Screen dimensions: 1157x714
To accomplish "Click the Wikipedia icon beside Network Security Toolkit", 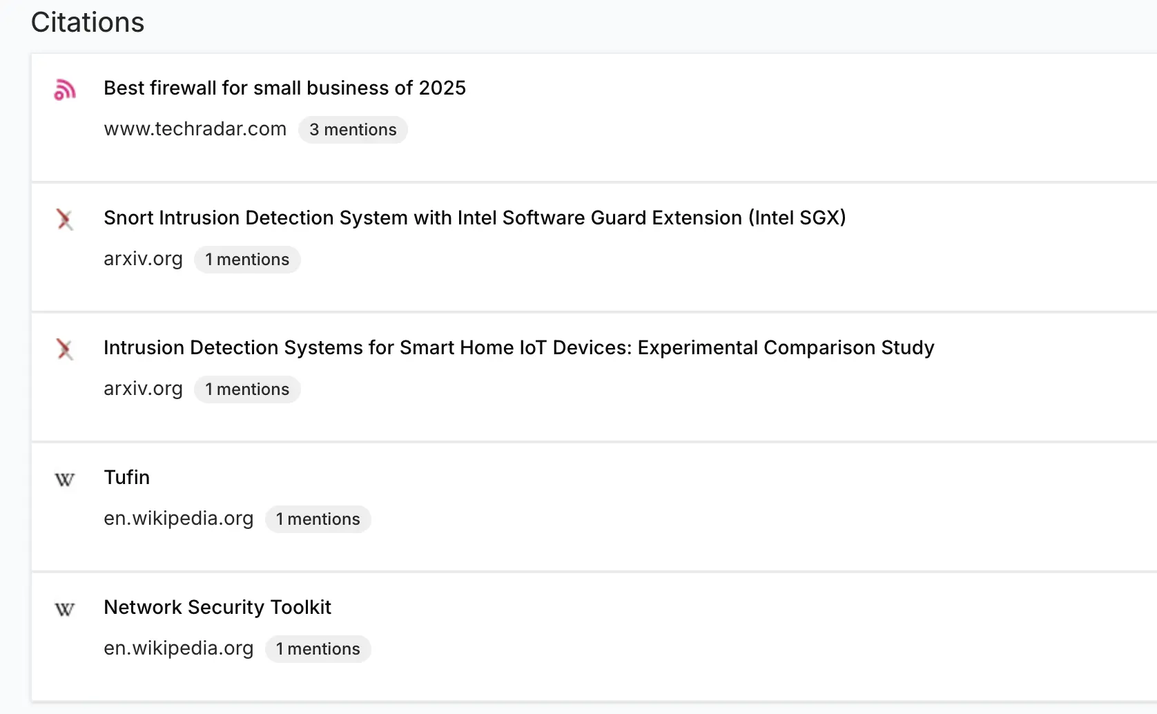I will 65,609.
